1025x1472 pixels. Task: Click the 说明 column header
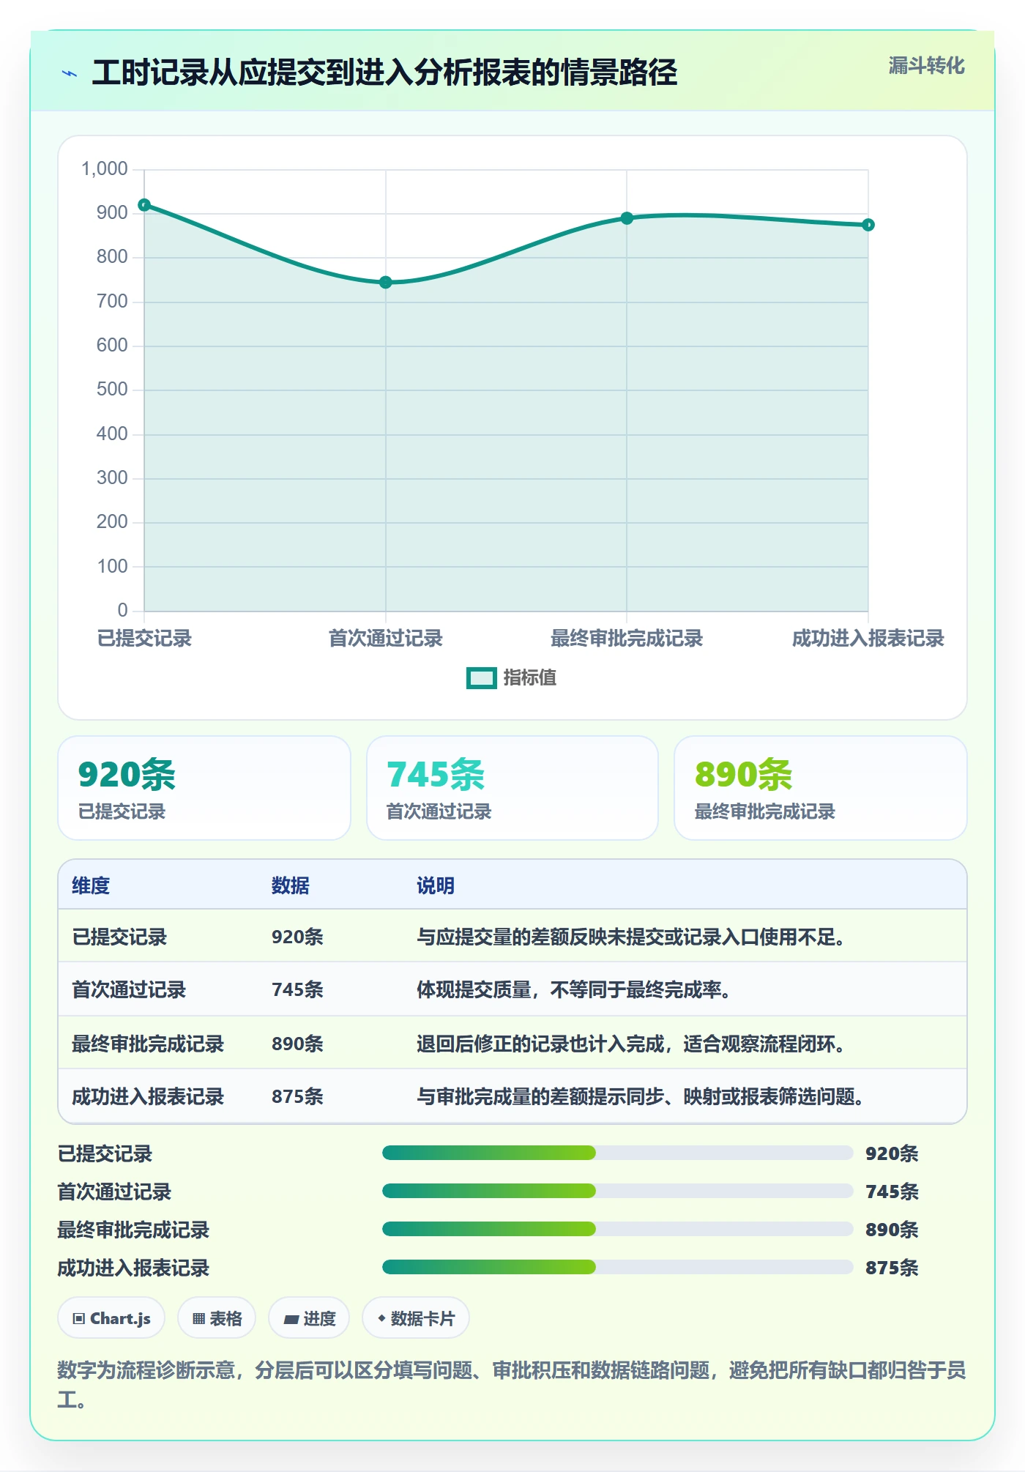point(436,885)
